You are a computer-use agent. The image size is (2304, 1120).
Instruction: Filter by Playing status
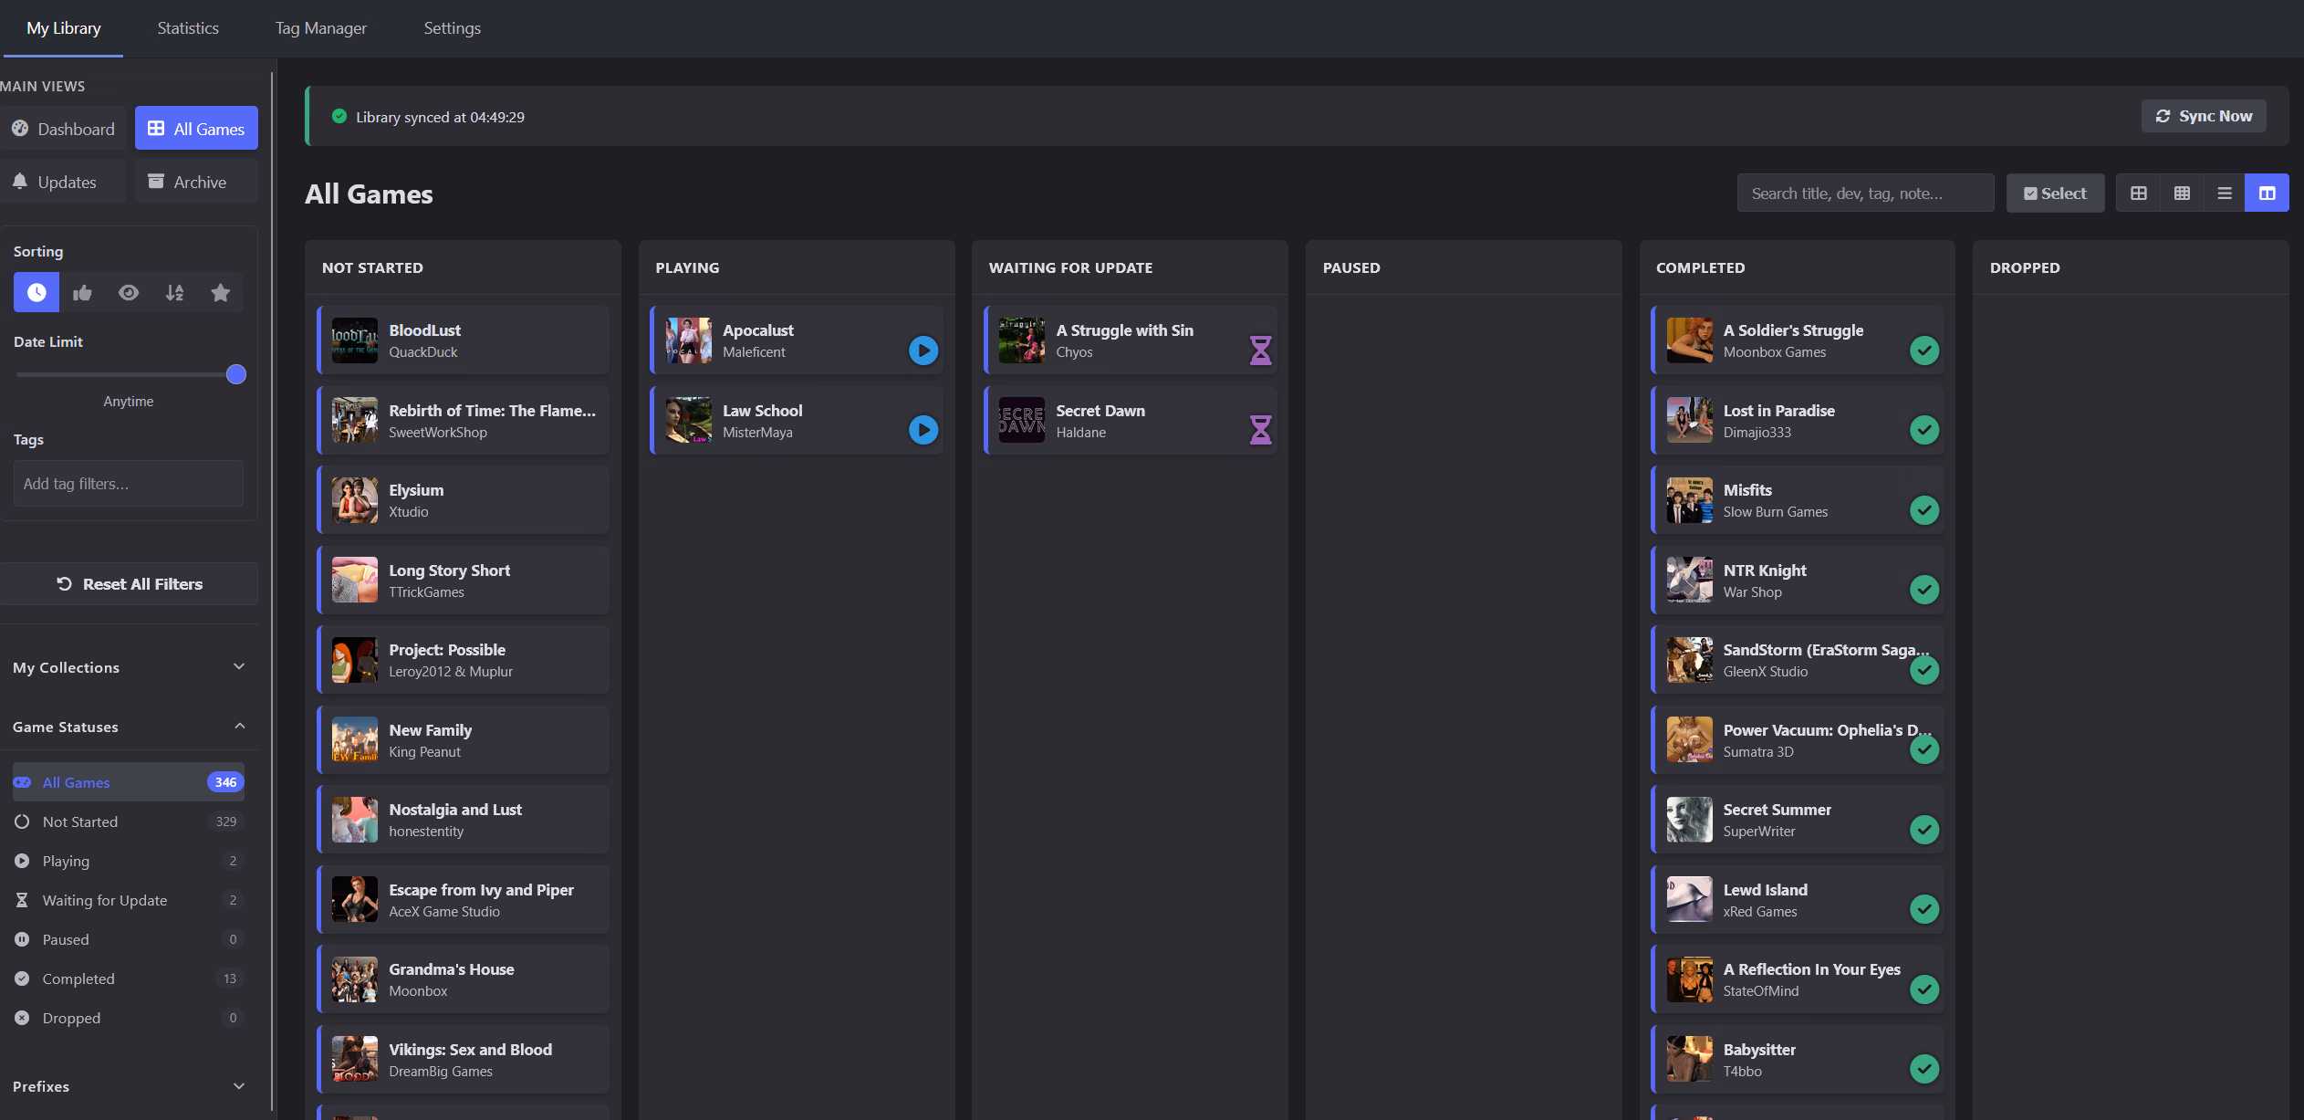[x=129, y=861]
